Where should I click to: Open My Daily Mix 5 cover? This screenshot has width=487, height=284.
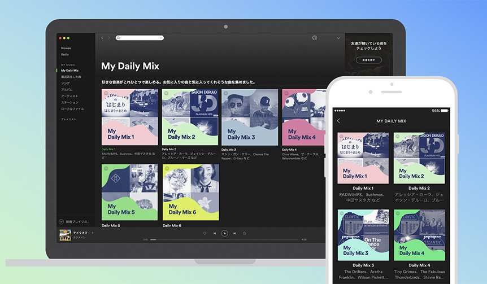pos(129,193)
